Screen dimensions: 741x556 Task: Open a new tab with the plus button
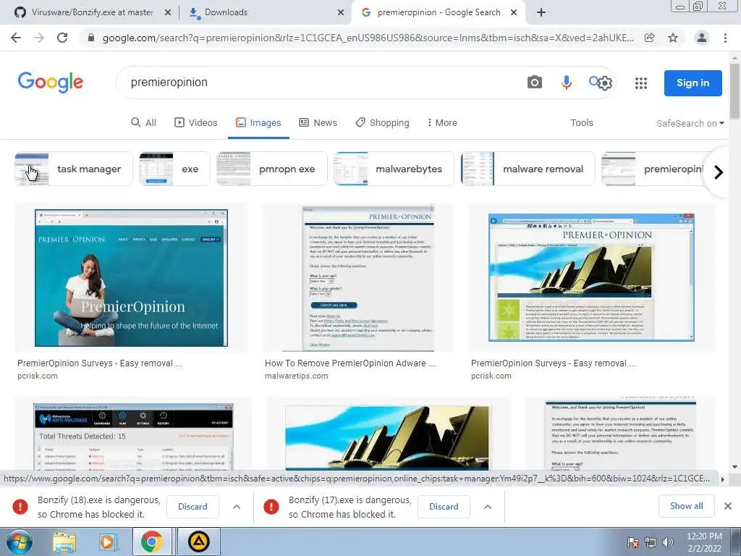tap(541, 12)
